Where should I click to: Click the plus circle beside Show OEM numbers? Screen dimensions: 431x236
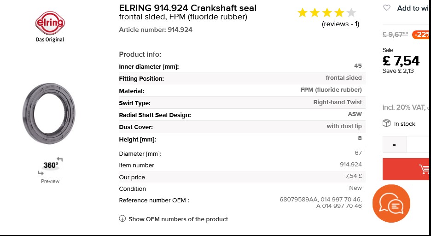pos(122,218)
